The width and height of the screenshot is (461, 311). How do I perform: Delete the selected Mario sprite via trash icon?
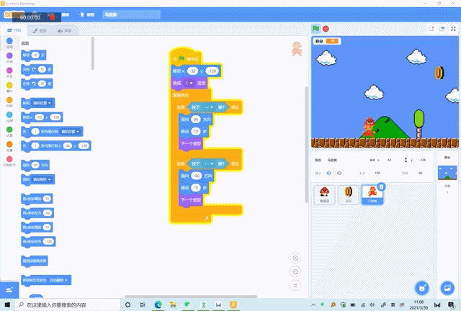381,186
